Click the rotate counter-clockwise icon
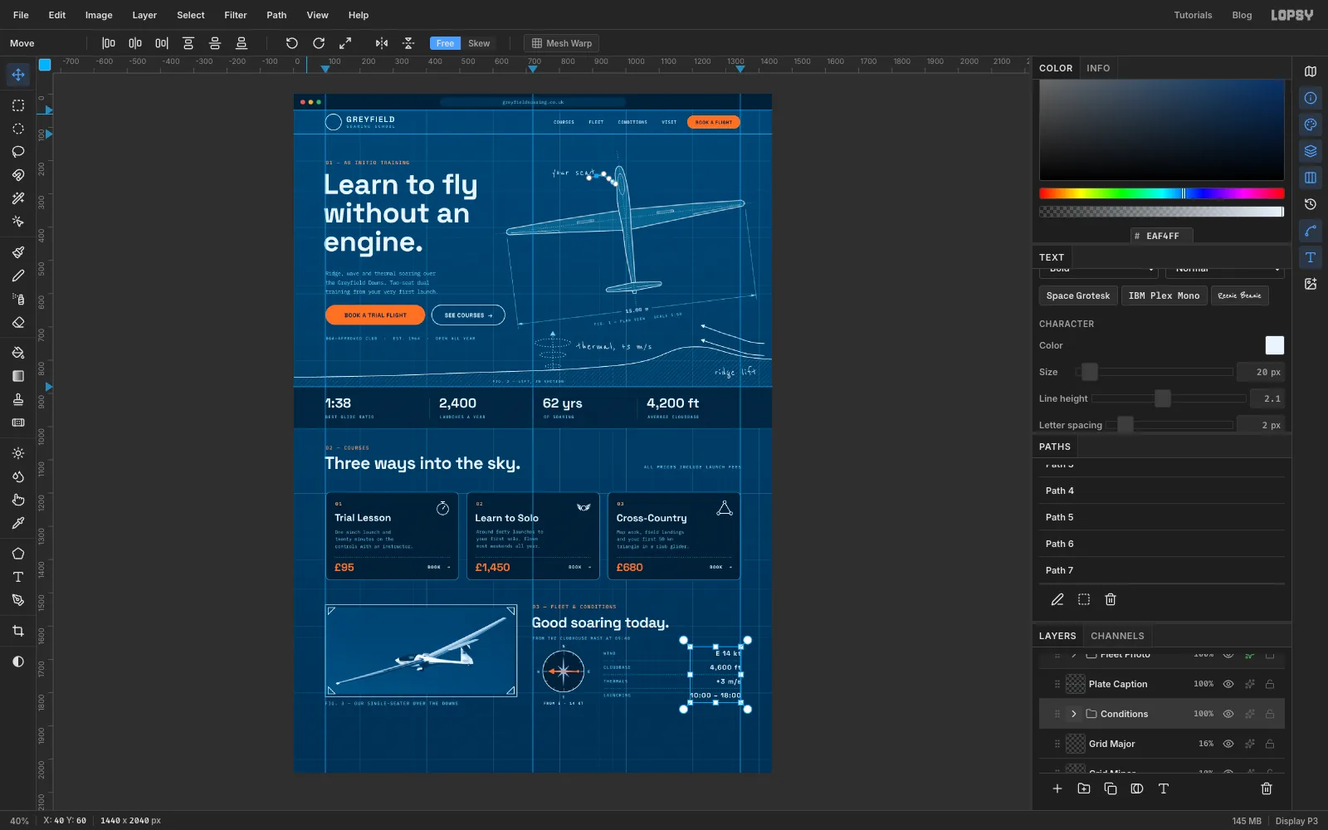Viewport: 1328px width, 830px height. tap(292, 43)
